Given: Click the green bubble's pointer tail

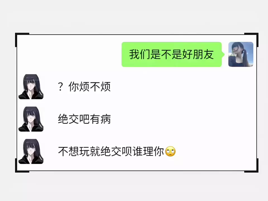Looking at the screenshot, I should (x=223, y=54).
